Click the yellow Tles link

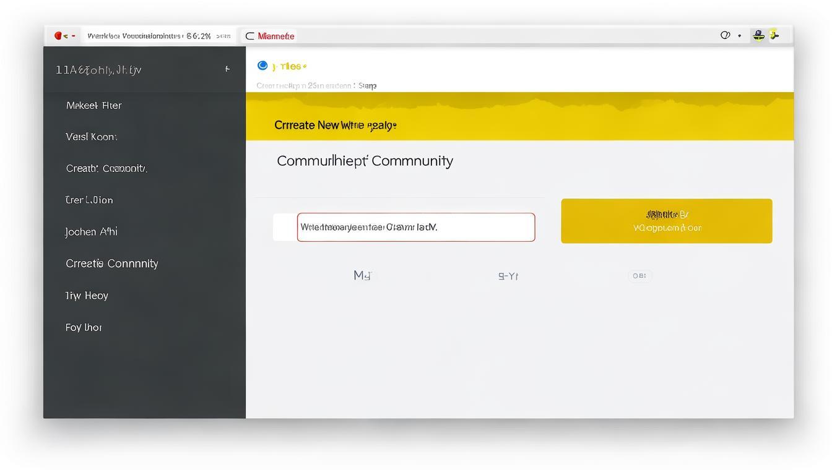tap(290, 66)
